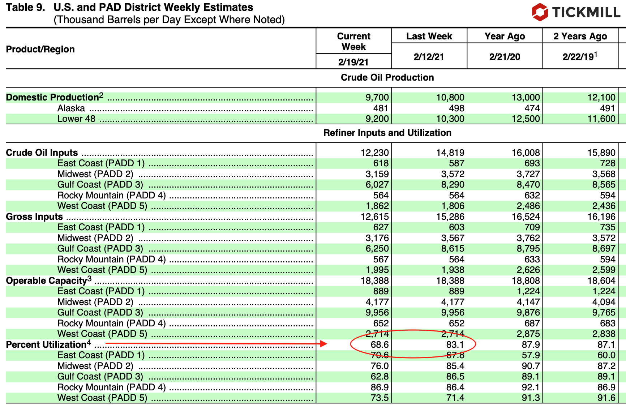The image size is (626, 407).
Task: Click the red Tickmill logo icon
Action: [540, 12]
